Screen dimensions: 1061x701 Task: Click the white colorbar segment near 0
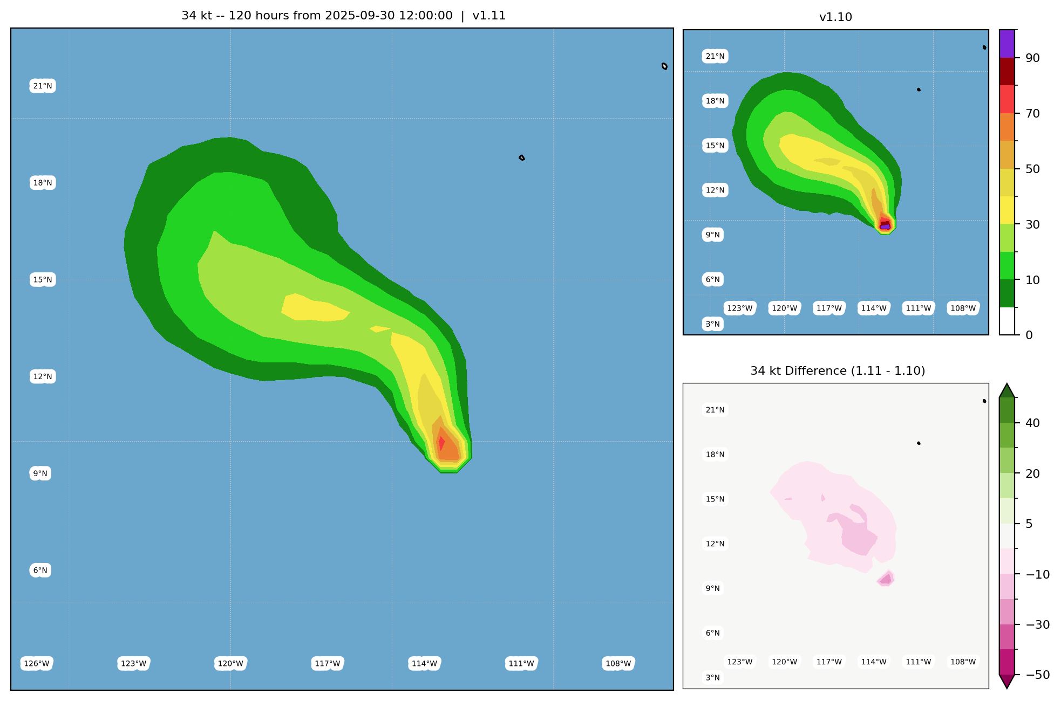coord(1007,321)
